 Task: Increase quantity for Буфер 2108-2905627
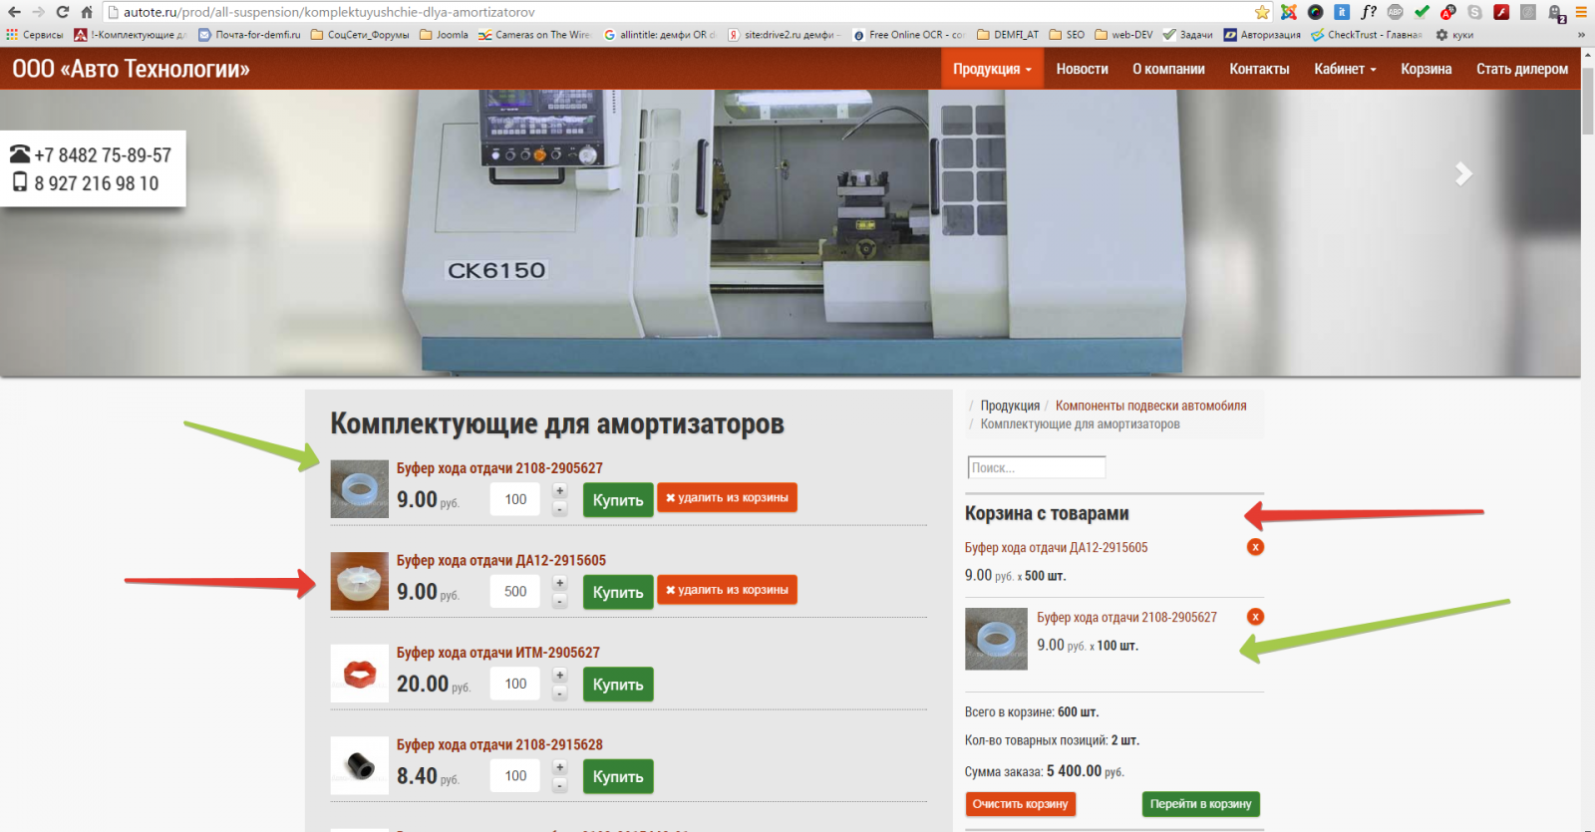[x=560, y=490]
